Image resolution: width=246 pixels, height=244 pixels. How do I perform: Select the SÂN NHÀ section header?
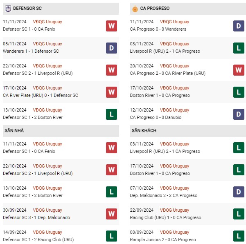[61, 131]
